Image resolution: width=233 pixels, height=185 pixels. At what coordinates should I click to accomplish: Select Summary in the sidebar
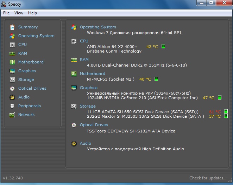(28, 27)
